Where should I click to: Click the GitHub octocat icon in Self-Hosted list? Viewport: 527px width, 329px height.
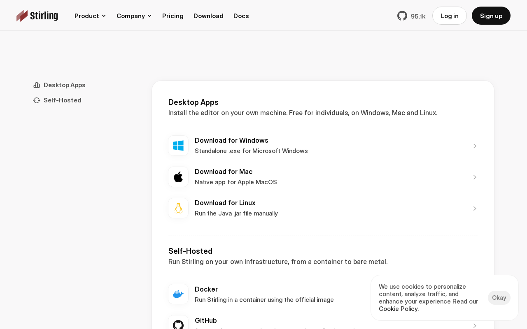(x=178, y=324)
